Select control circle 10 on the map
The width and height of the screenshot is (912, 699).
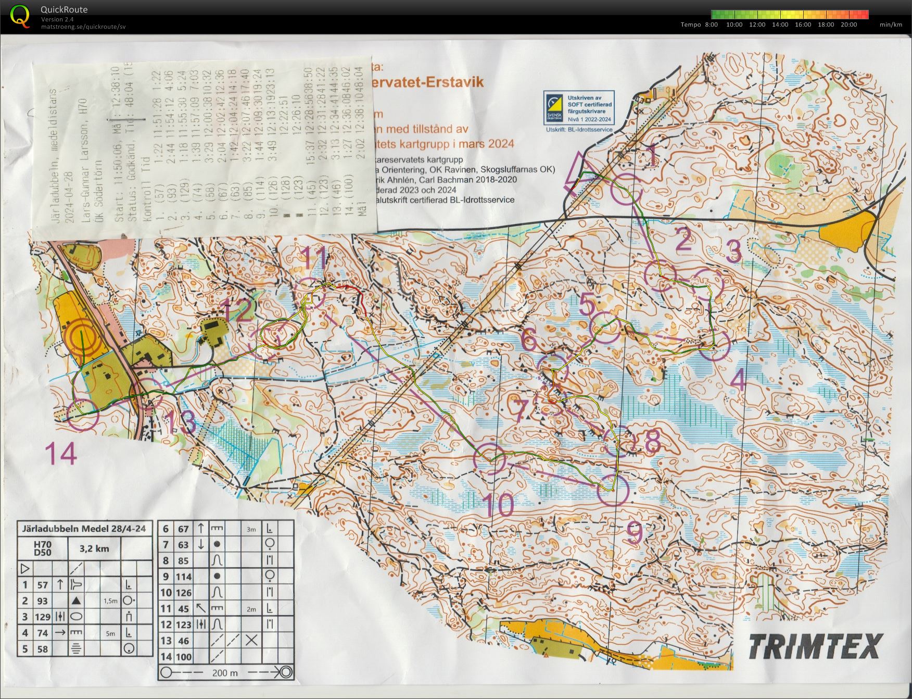[490, 459]
